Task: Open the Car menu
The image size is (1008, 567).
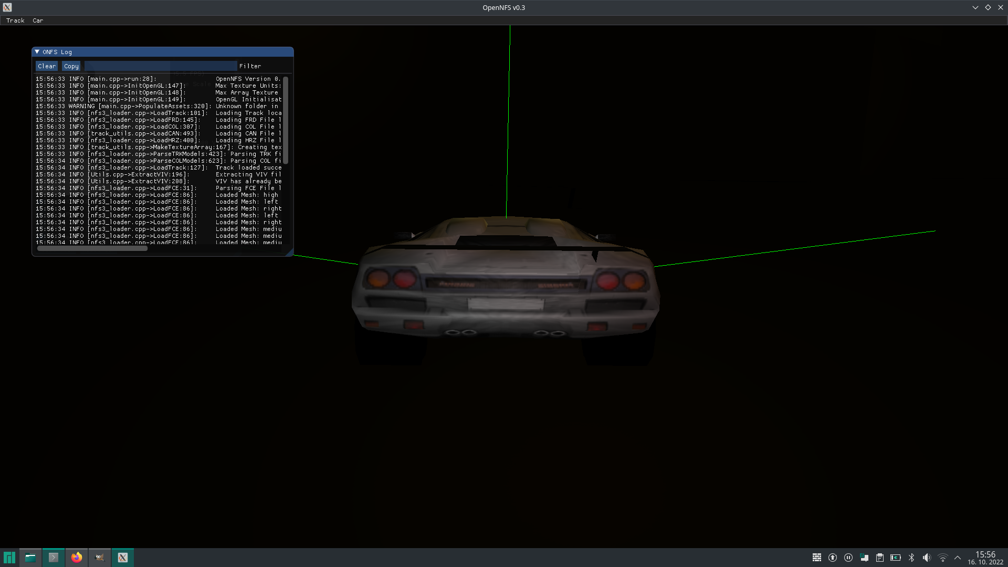Action: [x=37, y=20]
